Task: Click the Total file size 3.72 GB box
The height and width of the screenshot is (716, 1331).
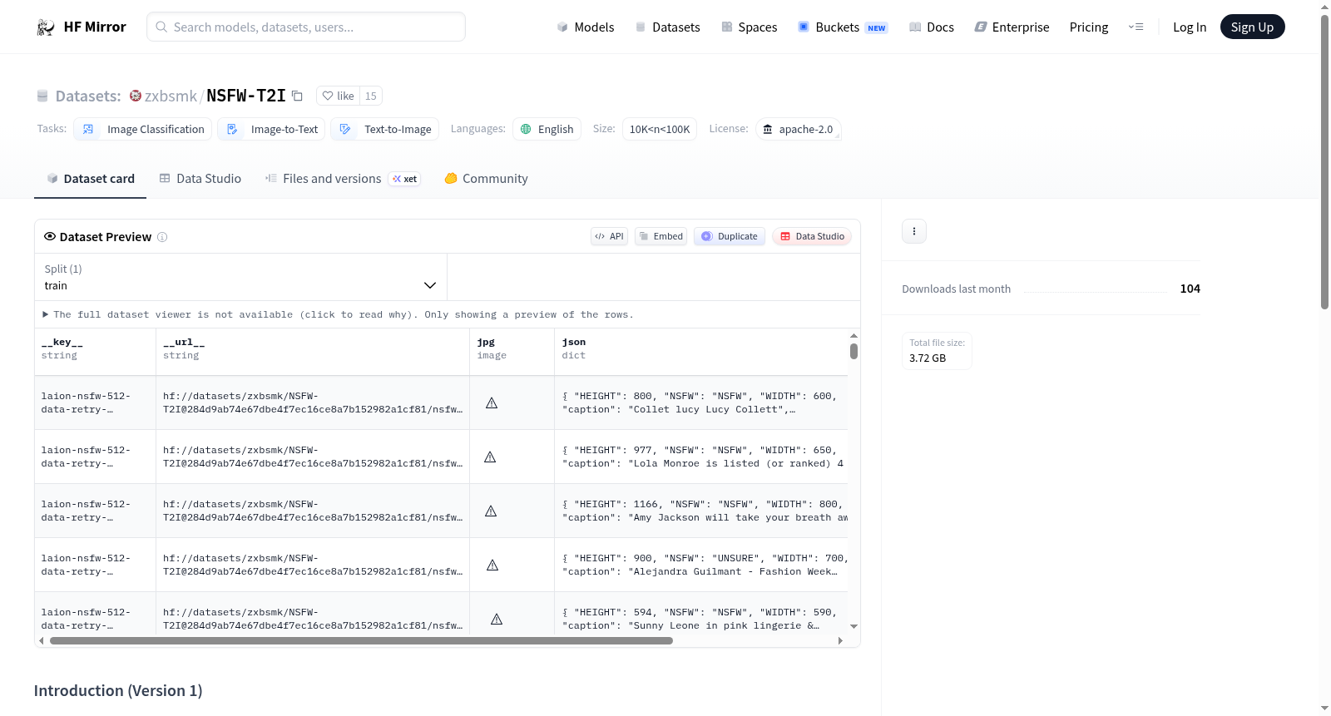Action: tap(937, 351)
